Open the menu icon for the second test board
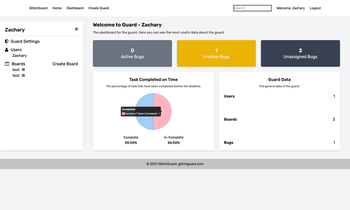350x210 pixels. pos(23,76)
